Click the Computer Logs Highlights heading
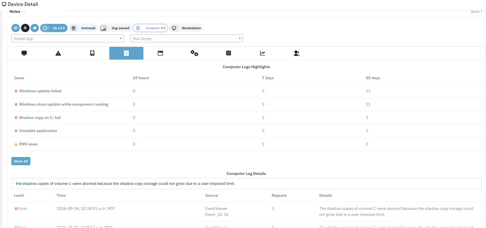 246,67
